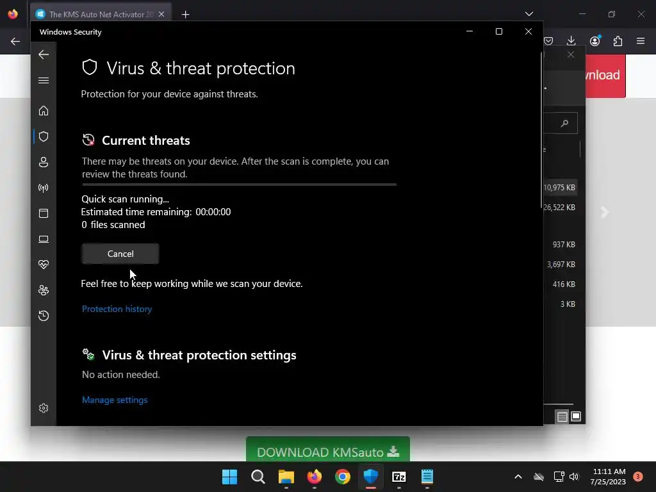Open the clock and date 11:11 AM
The image size is (656, 492).
(x=609, y=477)
